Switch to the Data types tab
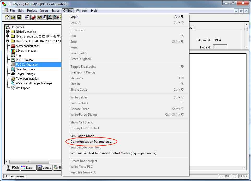Screen dimensions: 251x181 pos(28,167)
